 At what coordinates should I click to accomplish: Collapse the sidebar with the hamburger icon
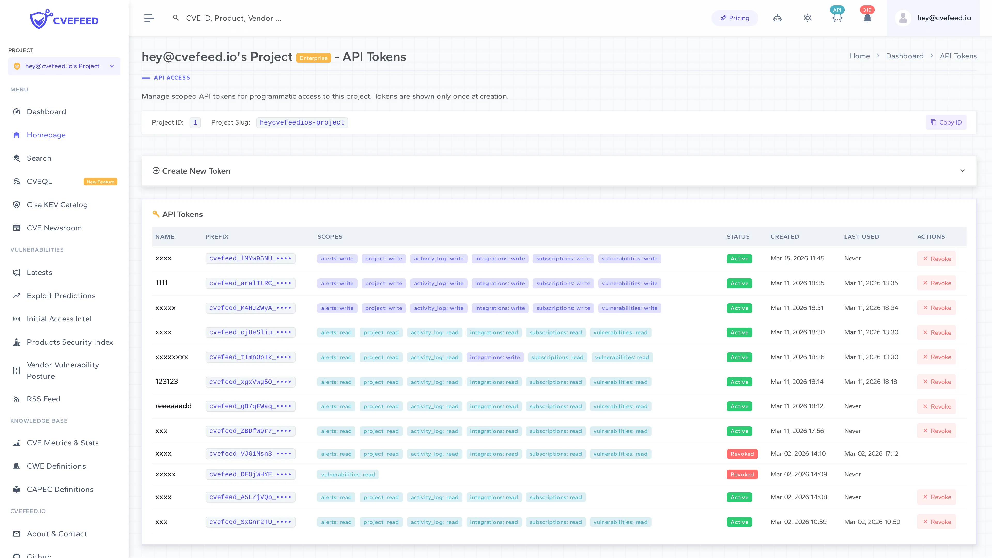[x=149, y=18]
